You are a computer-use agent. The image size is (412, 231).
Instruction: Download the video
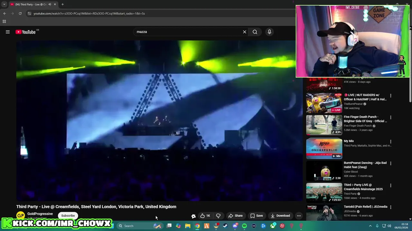click(x=280, y=216)
